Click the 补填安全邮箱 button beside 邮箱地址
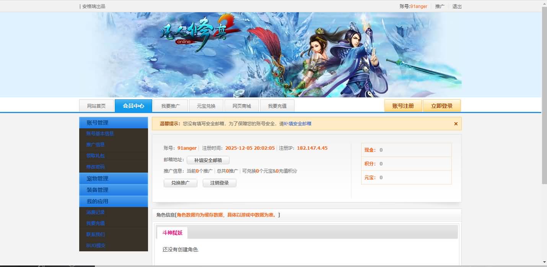Screen dimensions: 547x267 pyautogui.click(x=208, y=160)
